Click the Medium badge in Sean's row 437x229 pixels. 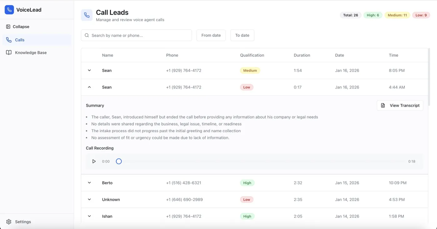250,70
